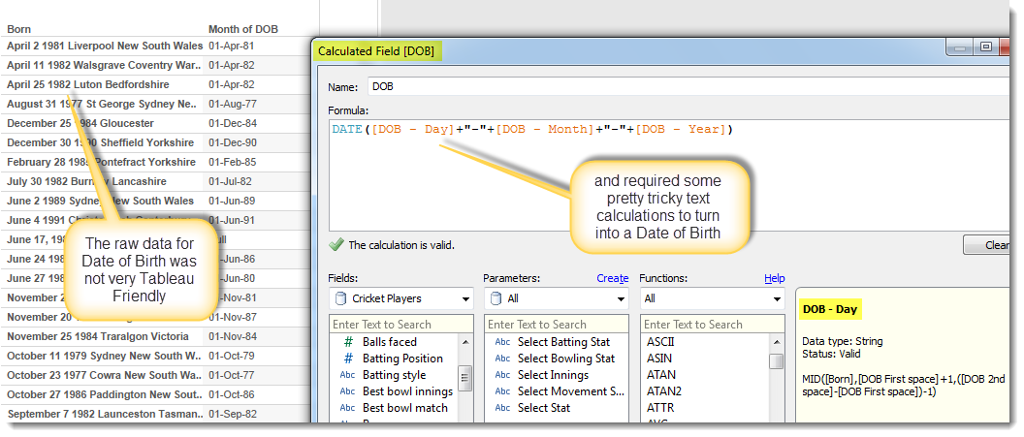This screenshot has width=1024, height=437.
Task: Click the green valid-calculation checkmark icon
Action: [x=336, y=245]
